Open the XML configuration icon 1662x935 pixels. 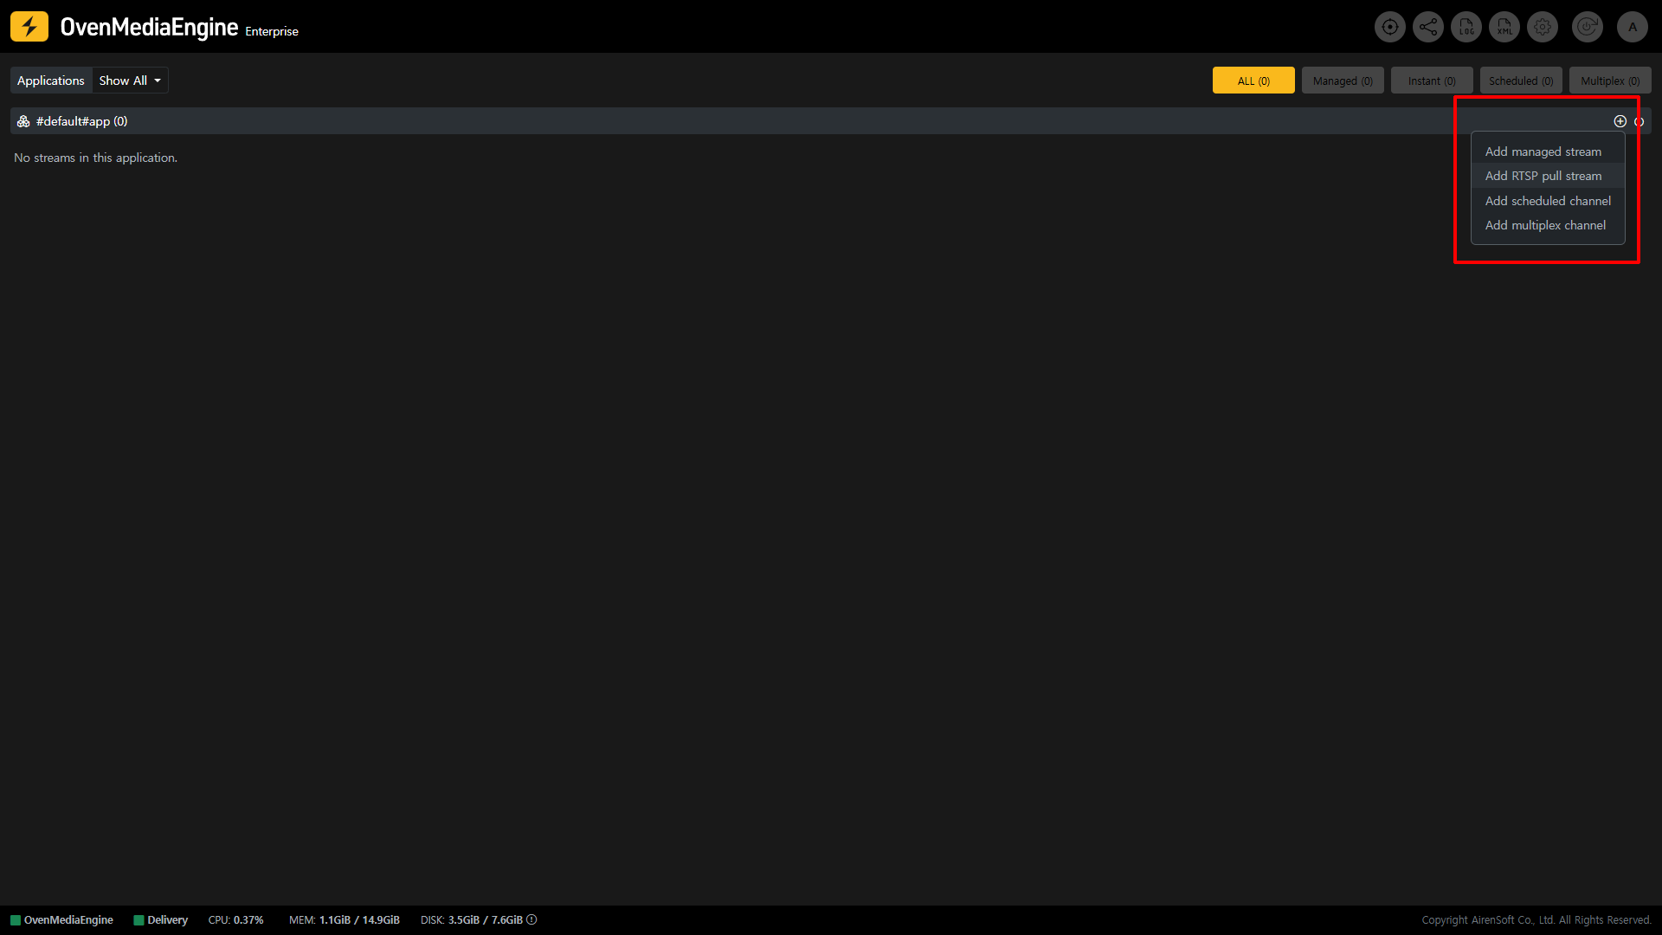(1504, 27)
